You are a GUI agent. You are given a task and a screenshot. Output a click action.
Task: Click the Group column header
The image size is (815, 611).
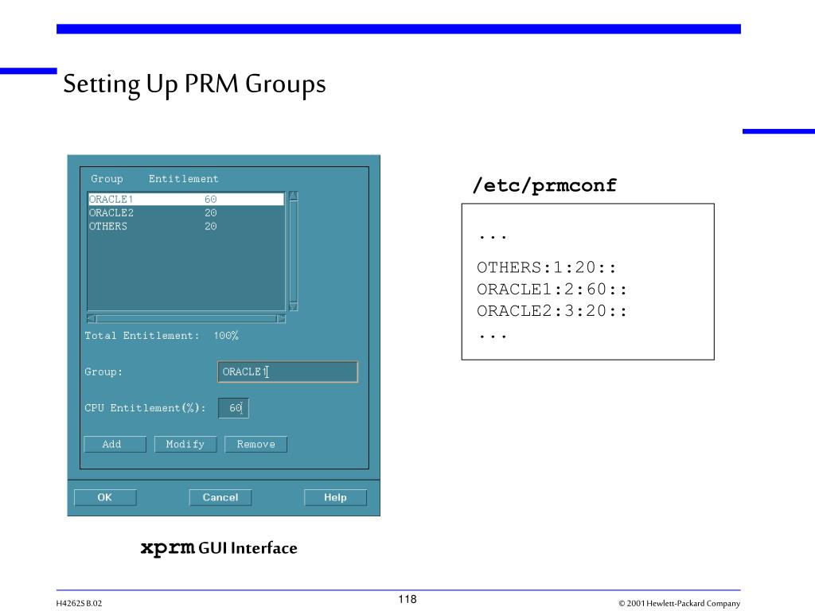coord(107,179)
